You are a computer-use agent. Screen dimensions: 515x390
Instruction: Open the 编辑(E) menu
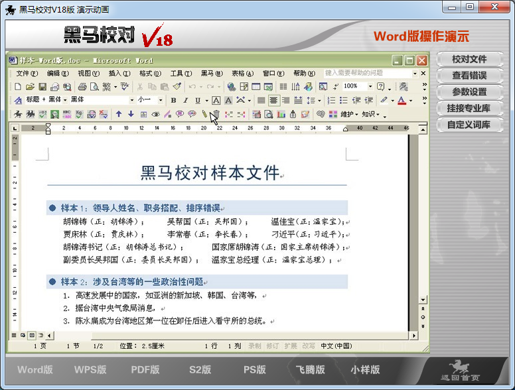click(58, 73)
